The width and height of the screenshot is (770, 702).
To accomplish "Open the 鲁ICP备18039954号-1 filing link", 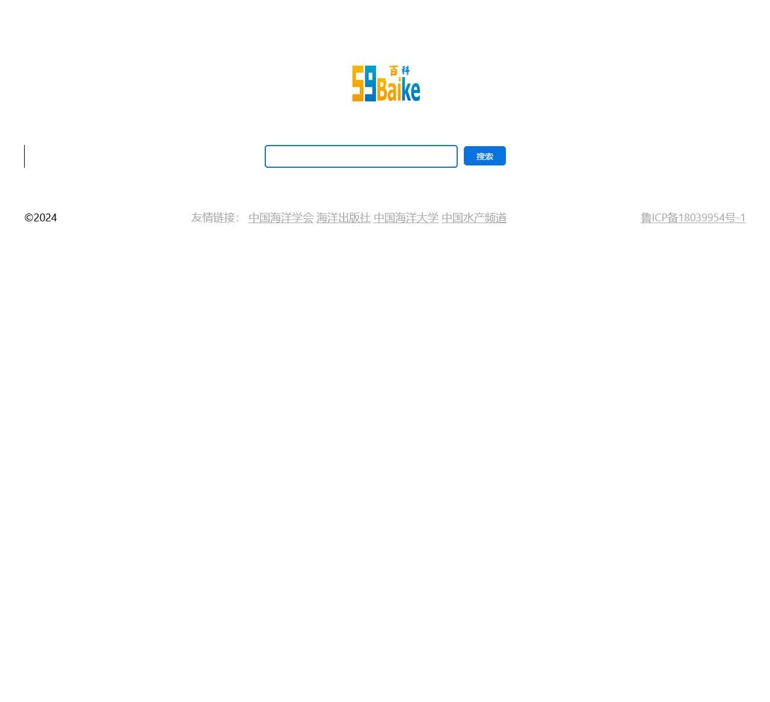I will coord(693,218).
